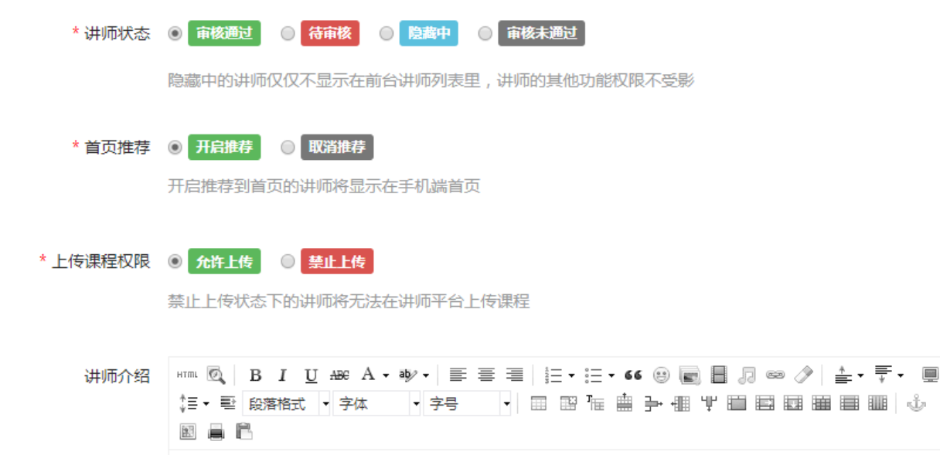940x455 pixels.
Task: Align text to the right
Action: (514, 375)
